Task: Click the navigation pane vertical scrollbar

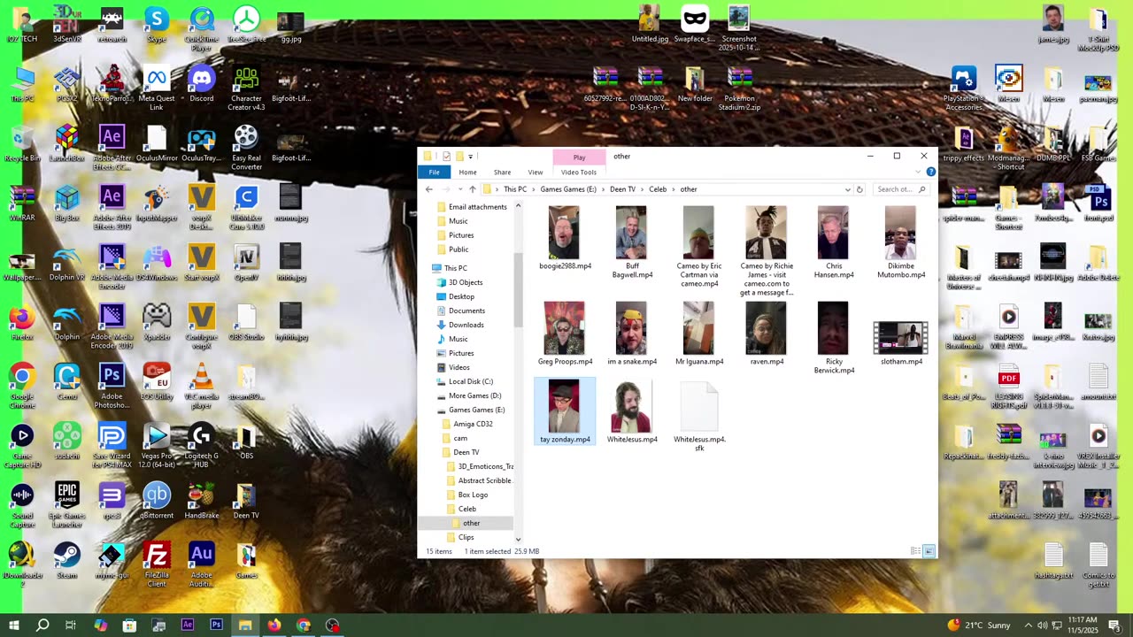Action: (518, 292)
